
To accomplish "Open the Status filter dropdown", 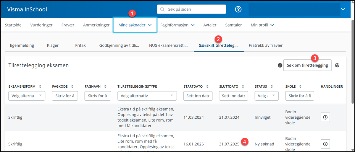I will (x=266, y=96).
